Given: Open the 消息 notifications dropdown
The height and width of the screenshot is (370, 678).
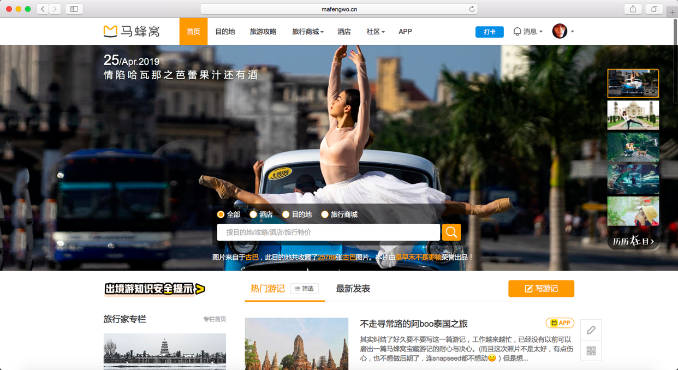Looking at the screenshot, I should 528,32.
